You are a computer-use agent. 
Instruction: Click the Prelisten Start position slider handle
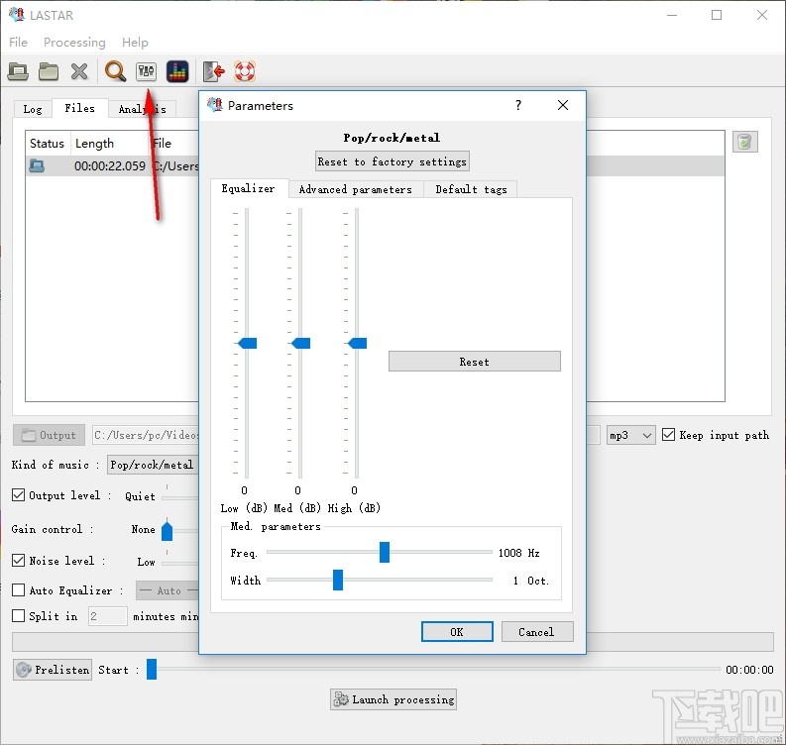152,670
